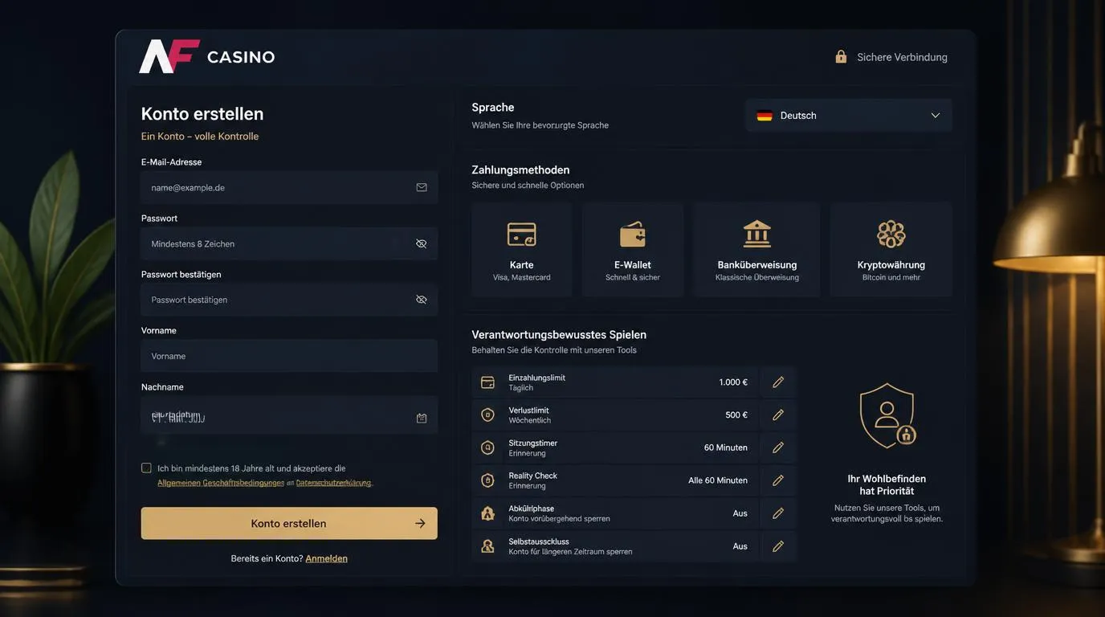This screenshot has width=1105, height=617.
Task: Click the padlock icon beside Sichere Verbindung
Action: coord(841,57)
